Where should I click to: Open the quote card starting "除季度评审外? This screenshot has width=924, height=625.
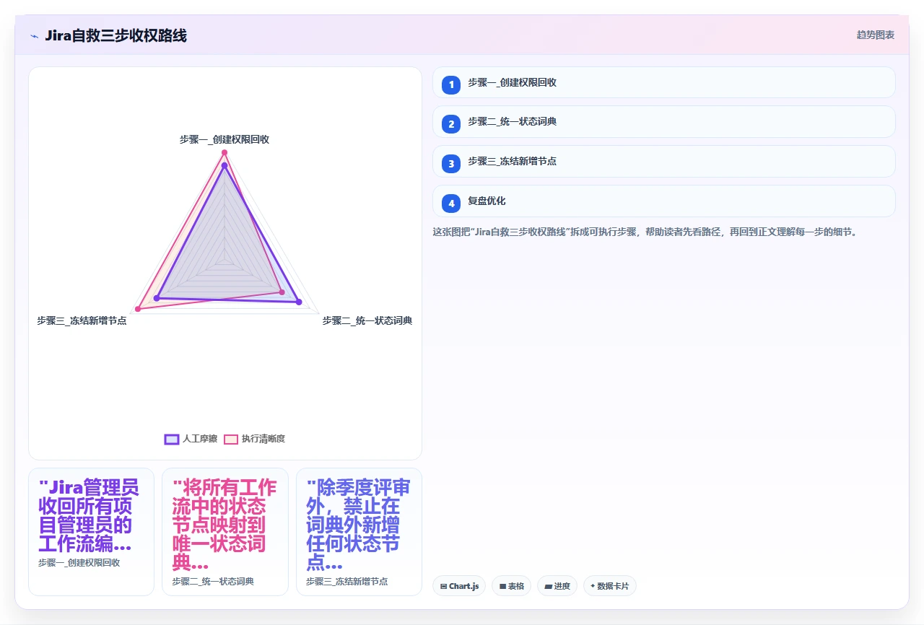(x=359, y=532)
